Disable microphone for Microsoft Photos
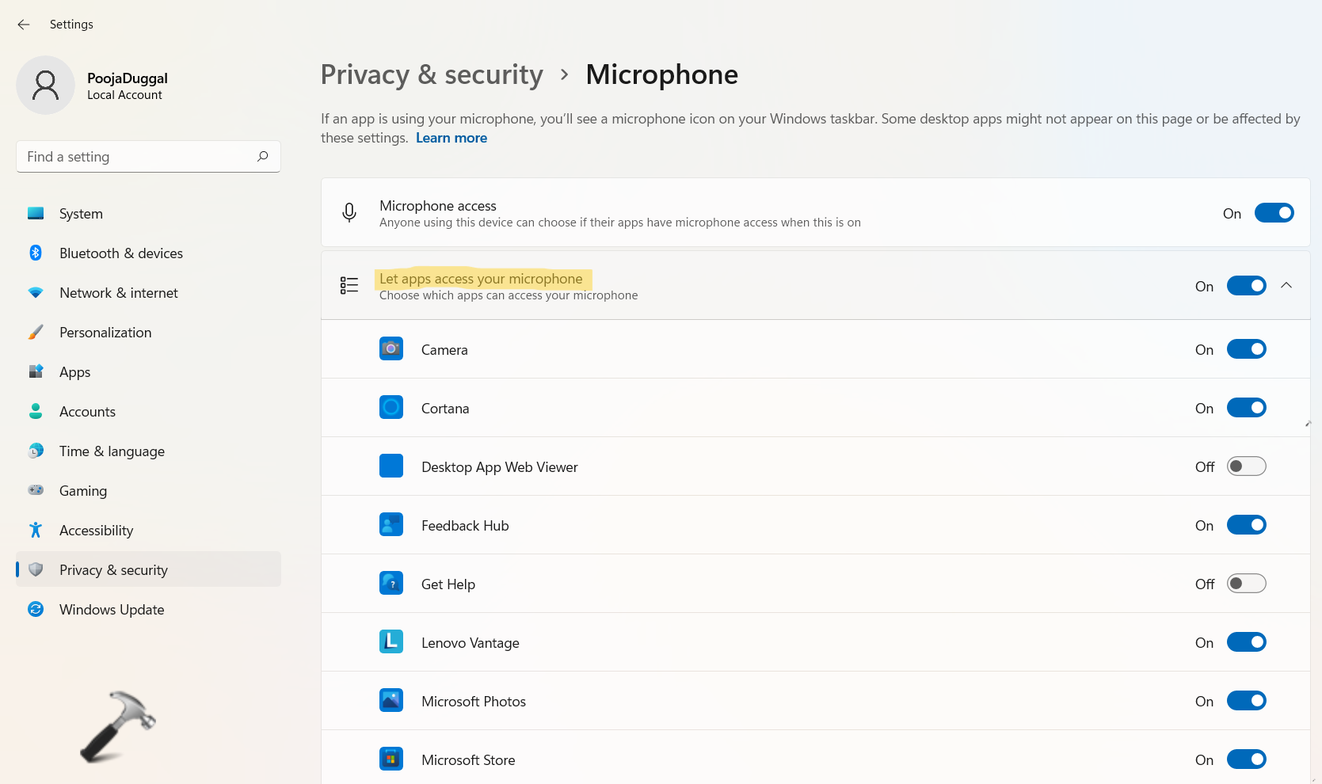1322x784 pixels. 1246,701
